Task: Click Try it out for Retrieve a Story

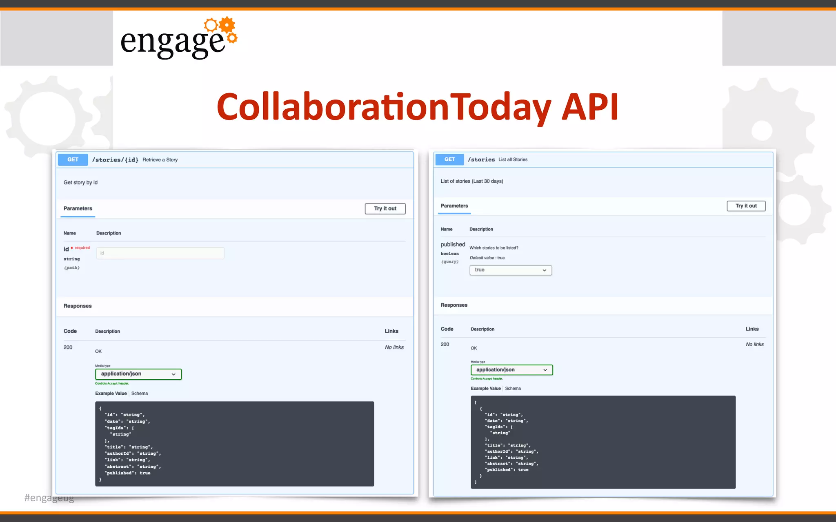Action: tap(385, 208)
